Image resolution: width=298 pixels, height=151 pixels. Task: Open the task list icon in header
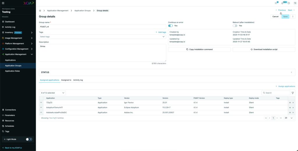pos(276,3)
